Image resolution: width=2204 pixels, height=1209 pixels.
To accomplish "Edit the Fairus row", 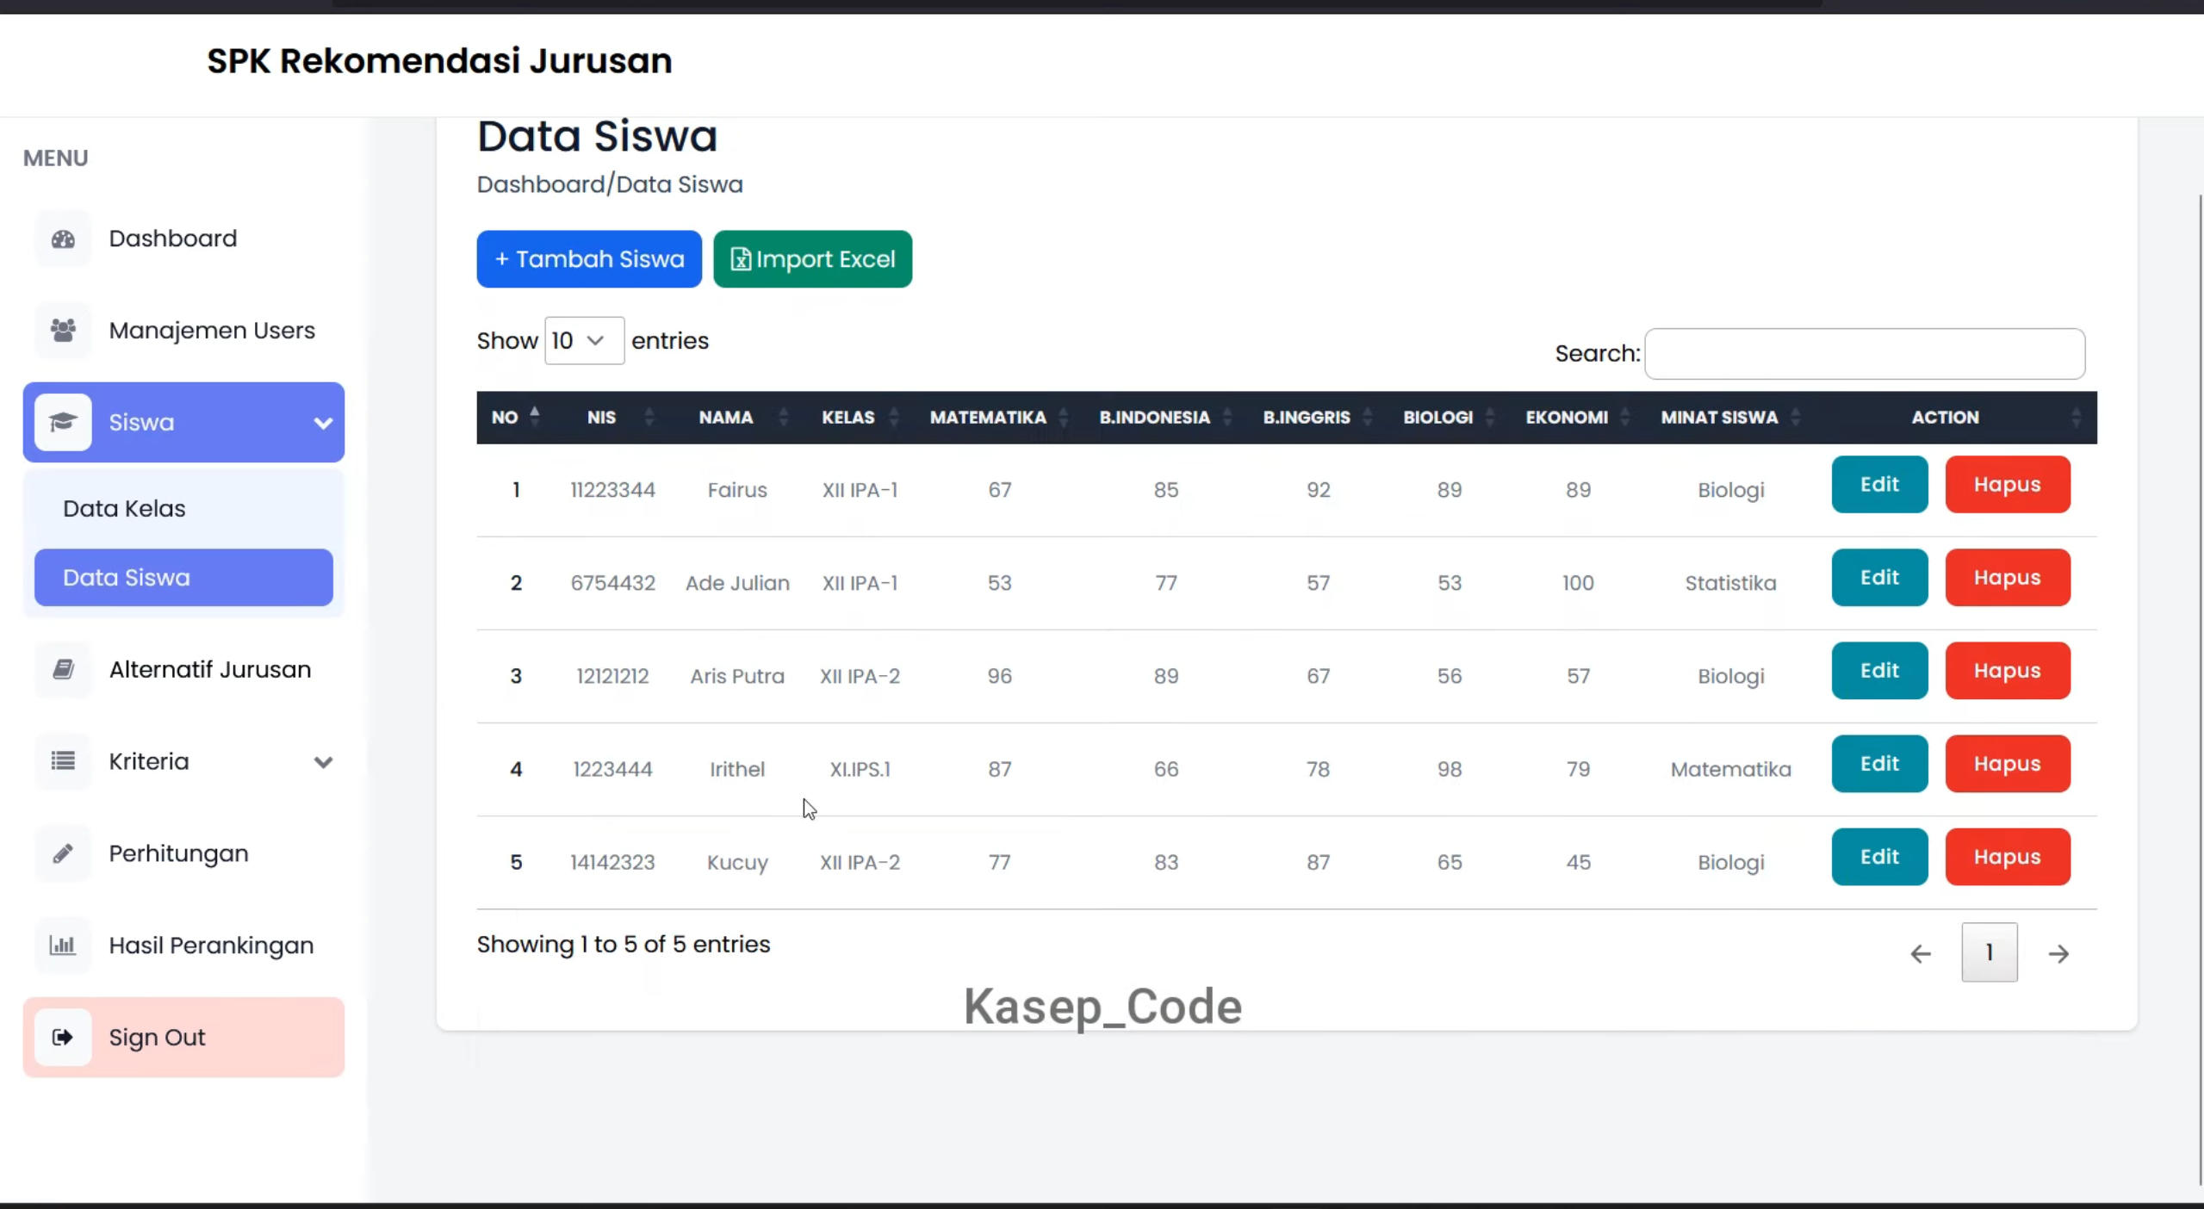I will [1879, 485].
